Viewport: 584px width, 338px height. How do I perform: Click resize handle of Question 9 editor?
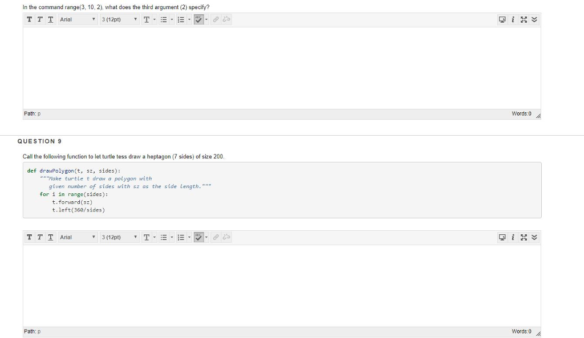click(538, 333)
